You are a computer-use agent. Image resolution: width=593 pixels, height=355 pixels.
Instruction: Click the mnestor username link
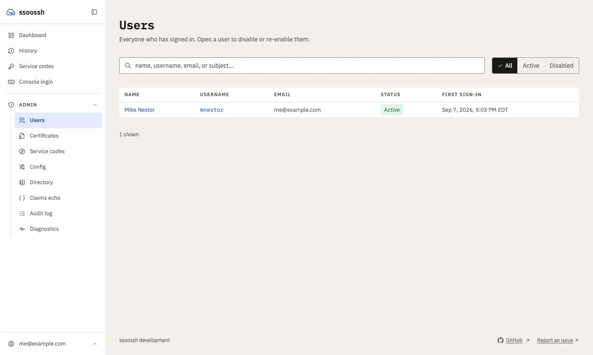click(212, 110)
